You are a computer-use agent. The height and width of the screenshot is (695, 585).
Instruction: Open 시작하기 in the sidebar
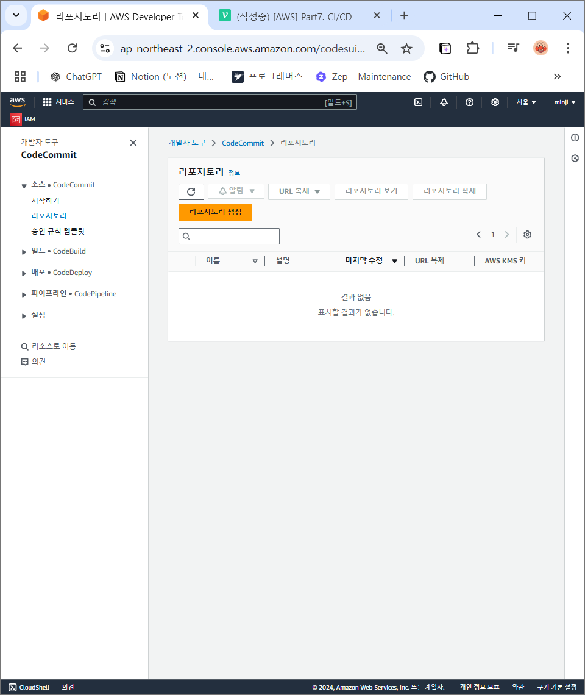(x=45, y=201)
